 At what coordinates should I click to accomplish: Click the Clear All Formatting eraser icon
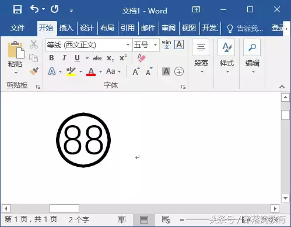pyautogui.click(x=141, y=58)
